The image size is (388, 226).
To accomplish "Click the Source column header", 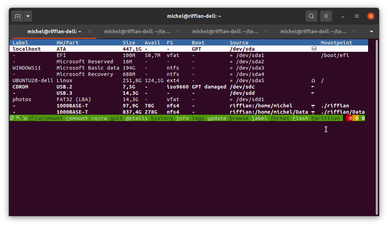I will 239,43.
